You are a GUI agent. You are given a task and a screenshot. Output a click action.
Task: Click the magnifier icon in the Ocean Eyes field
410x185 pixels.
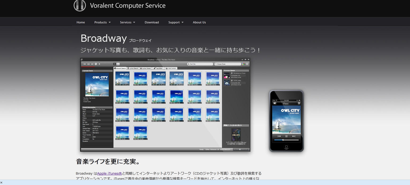click(x=216, y=64)
